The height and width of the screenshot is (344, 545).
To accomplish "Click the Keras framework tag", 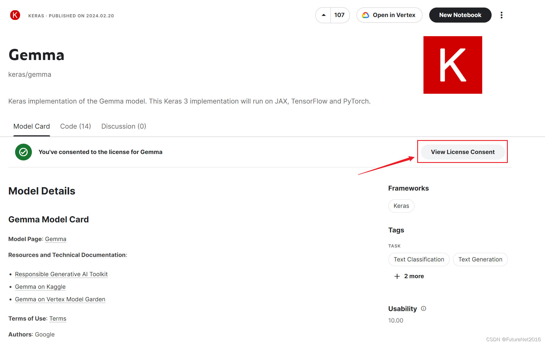I will point(401,206).
